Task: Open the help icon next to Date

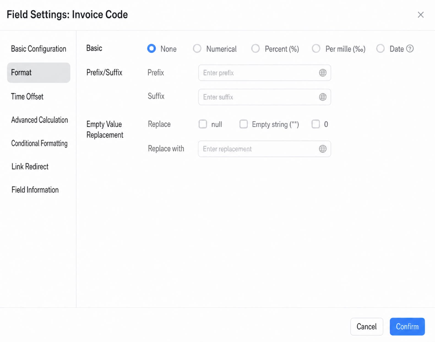Action: click(410, 49)
